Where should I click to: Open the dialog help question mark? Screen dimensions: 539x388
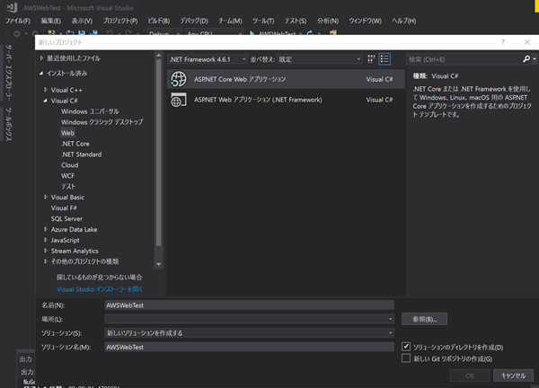click(503, 42)
